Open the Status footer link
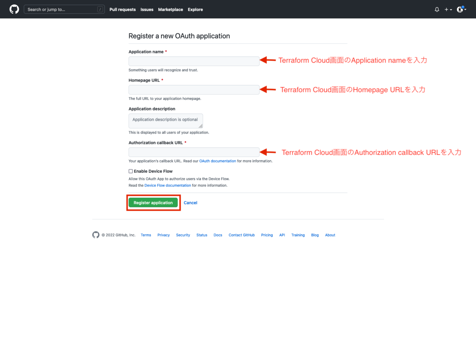 coord(202,235)
